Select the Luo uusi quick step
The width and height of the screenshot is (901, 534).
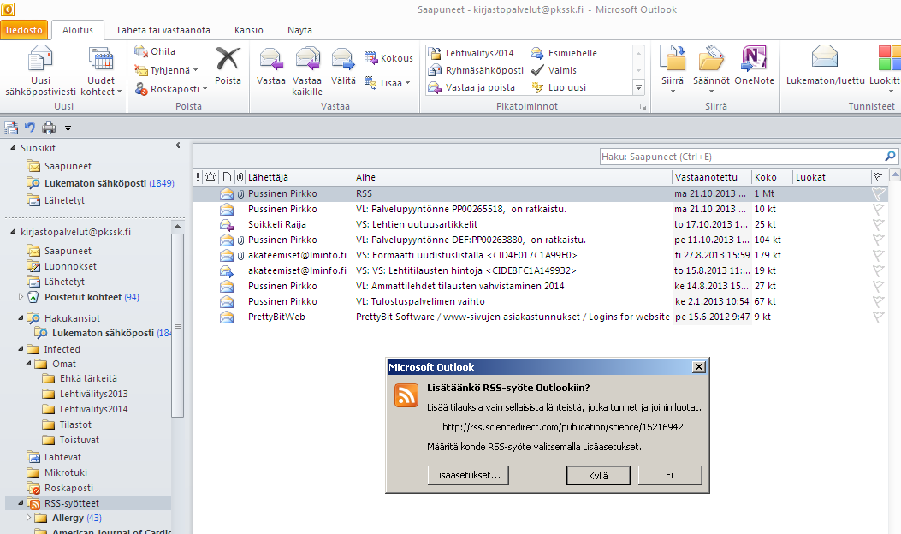click(559, 87)
